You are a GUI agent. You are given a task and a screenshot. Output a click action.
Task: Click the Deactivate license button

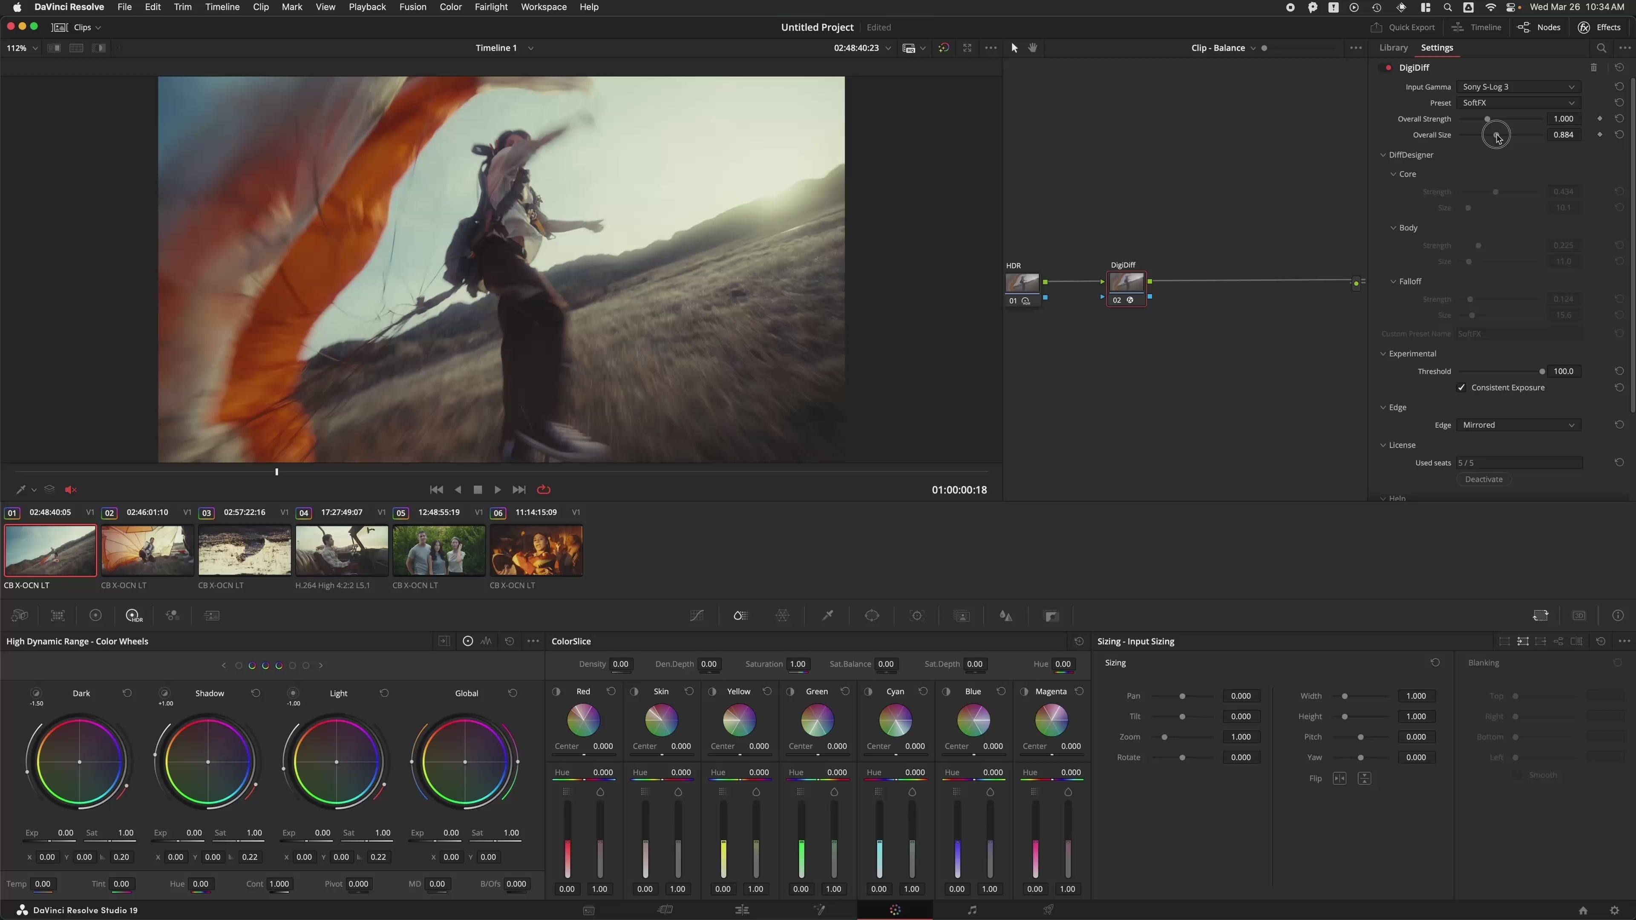[x=1483, y=479]
